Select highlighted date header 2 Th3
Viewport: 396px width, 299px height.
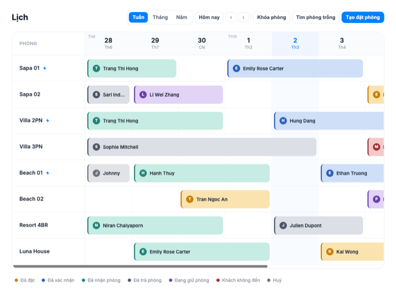click(x=295, y=43)
